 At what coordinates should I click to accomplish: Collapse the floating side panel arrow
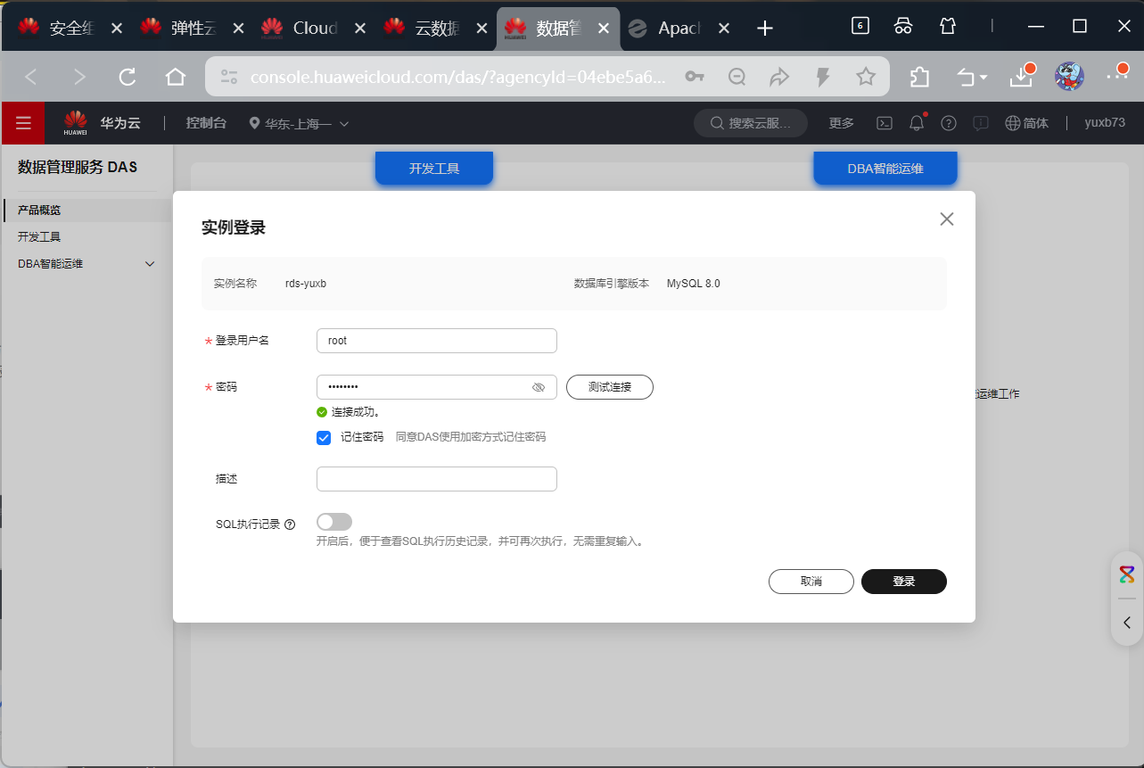(x=1127, y=623)
